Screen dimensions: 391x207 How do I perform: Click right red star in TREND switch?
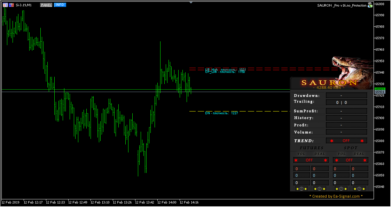362,141
